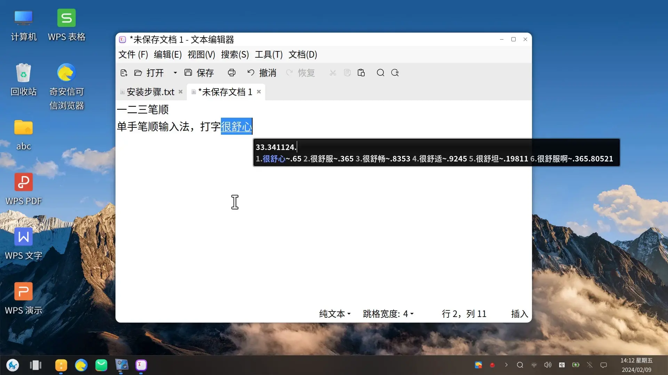Click the 恢复 button label

coord(307,73)
